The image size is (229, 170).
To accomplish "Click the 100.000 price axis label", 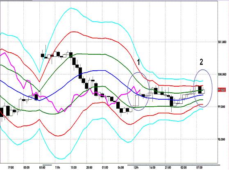I will (222, 75).
